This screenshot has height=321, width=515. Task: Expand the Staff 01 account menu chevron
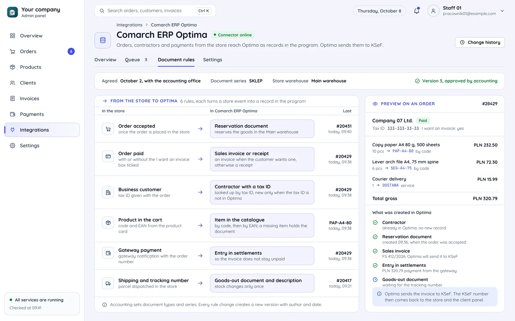502,11
